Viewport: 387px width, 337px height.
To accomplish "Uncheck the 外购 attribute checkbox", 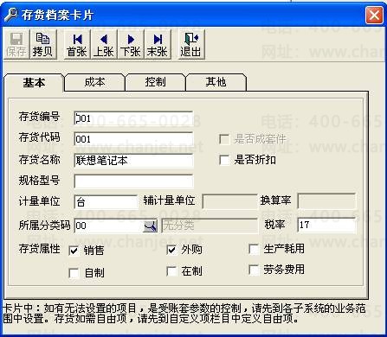I will (171, 250).
